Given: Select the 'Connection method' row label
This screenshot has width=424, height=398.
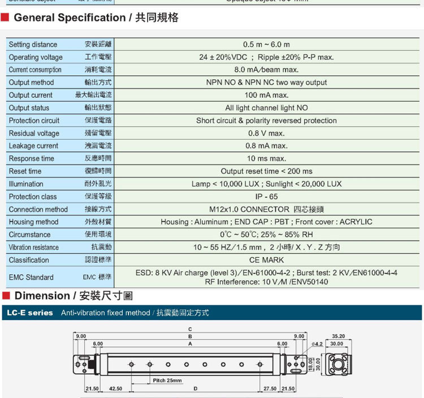Looking at the screenshot, I should 38,209.
